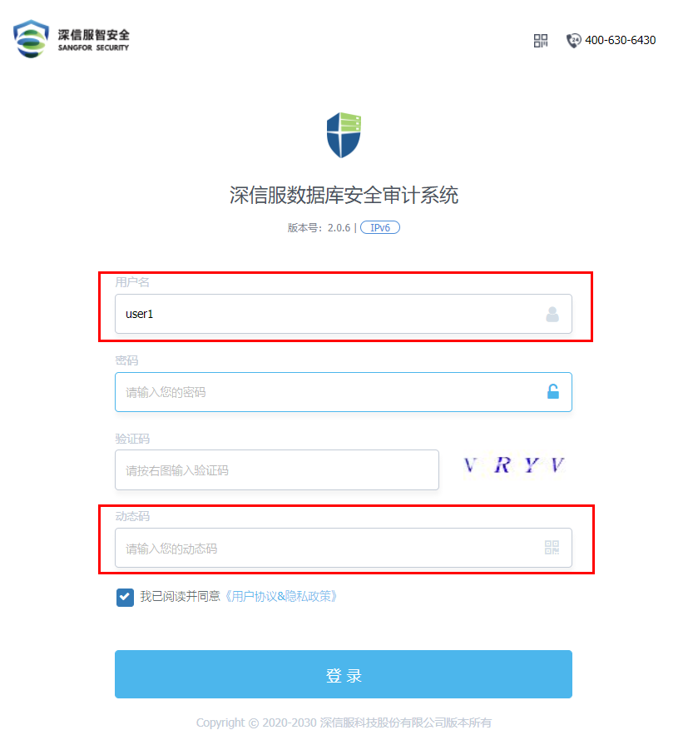Click the 400-630-6430 hotline number
Screen dimensions: 683x740
[621, 40]
